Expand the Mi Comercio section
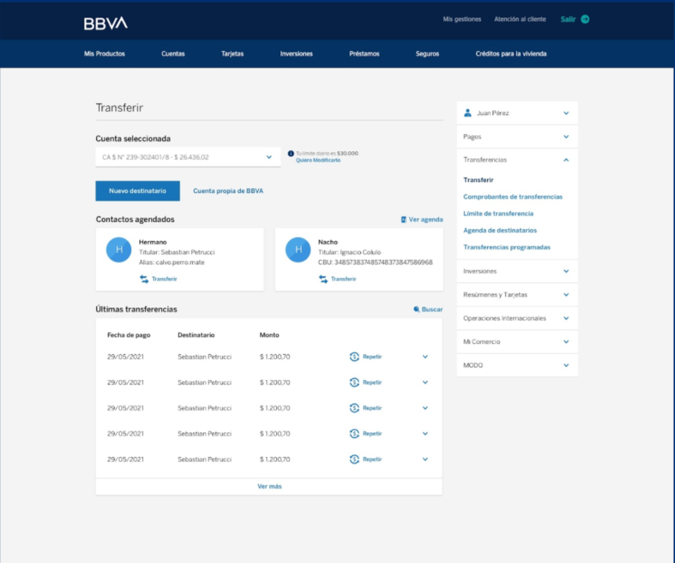 [x=566, y=342]
